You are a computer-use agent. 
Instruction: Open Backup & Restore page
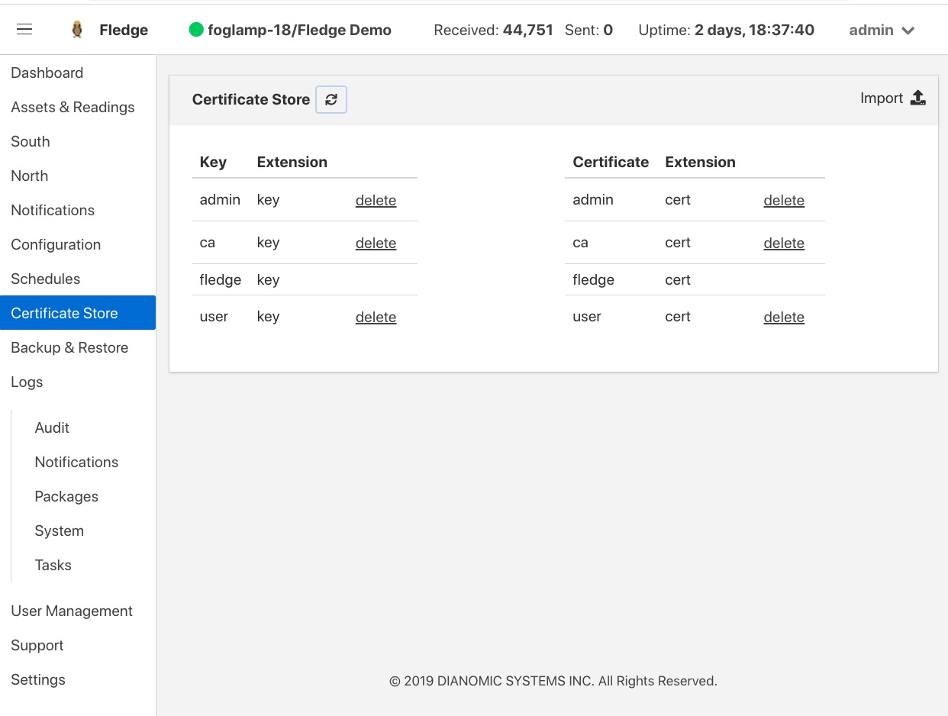tap(69, 347)
